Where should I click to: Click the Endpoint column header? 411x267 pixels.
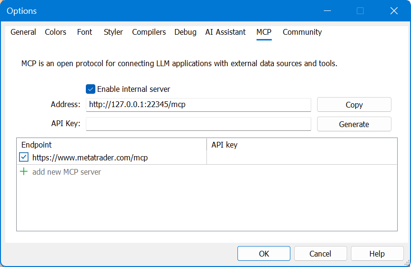[112, 145]
